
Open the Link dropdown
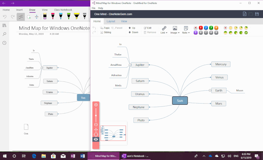coord(164,30)
